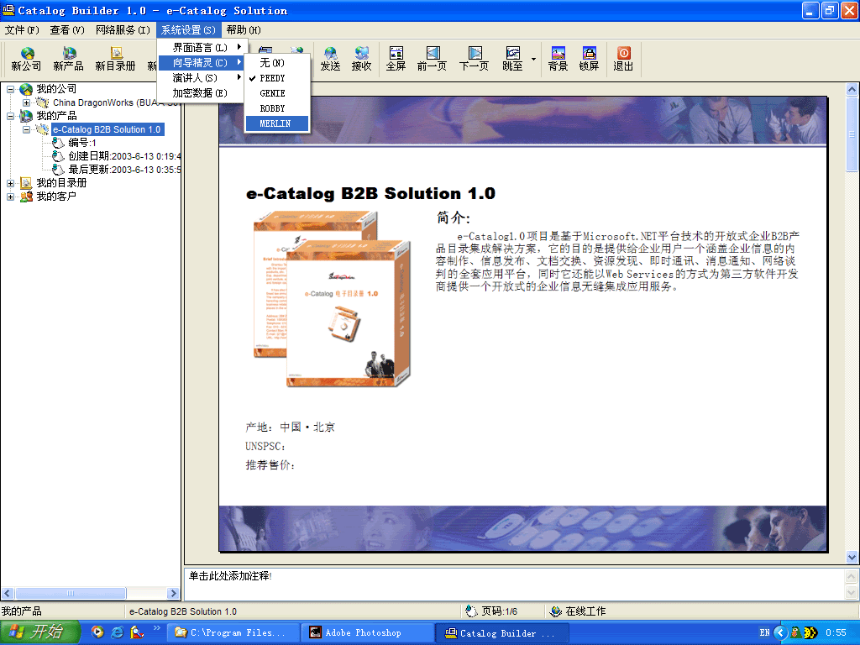The image size is (860, 645).
Task: Choose 加密数据(E) menu entry
Action: (201, 93)
